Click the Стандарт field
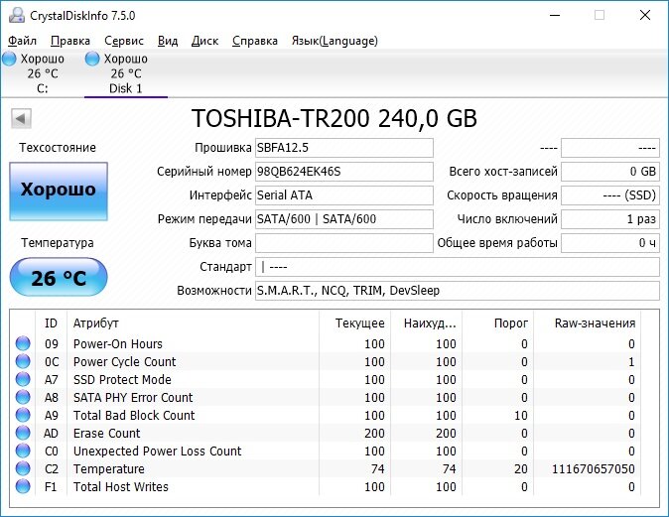669x517 pixels. (x=458, y=267)
